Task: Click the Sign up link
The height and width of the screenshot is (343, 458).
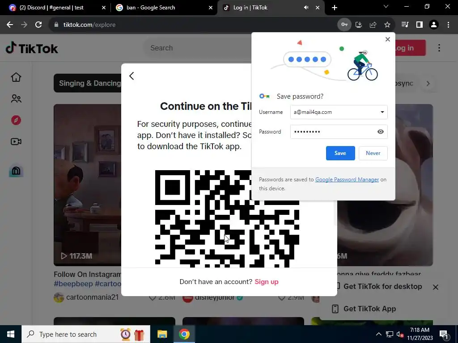Action: 267,282
